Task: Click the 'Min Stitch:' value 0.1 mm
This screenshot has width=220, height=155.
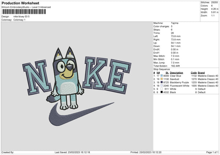Action: (x=175, y=59)
